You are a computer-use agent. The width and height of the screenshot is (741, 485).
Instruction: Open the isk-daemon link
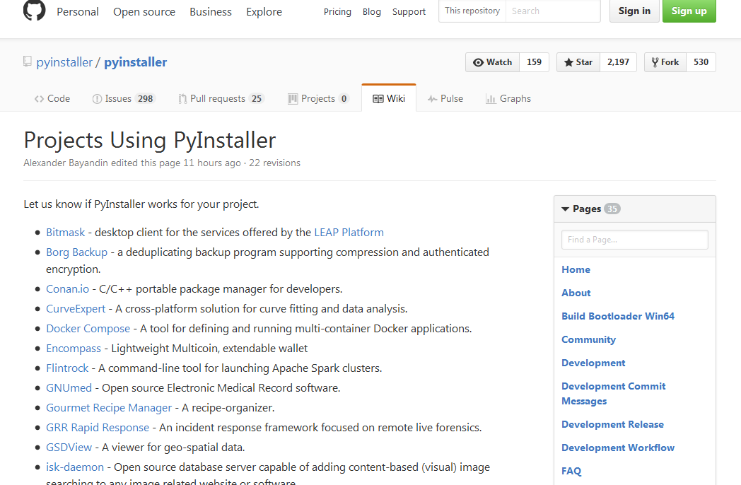click(x=75, y=467)
